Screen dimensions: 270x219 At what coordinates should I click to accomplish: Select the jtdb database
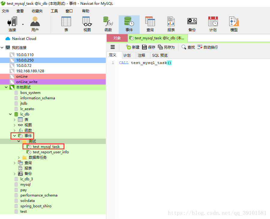tap(24, 103)
